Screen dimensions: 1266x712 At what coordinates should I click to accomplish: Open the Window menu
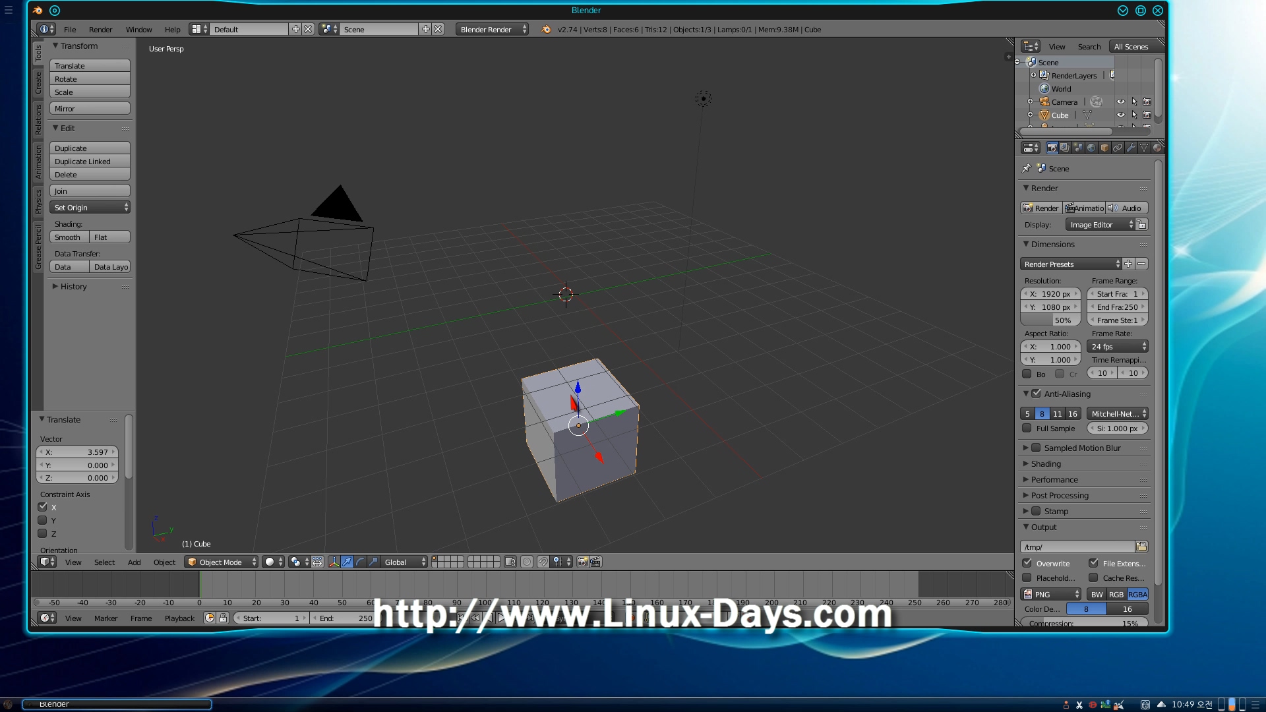tap(138, 30)
